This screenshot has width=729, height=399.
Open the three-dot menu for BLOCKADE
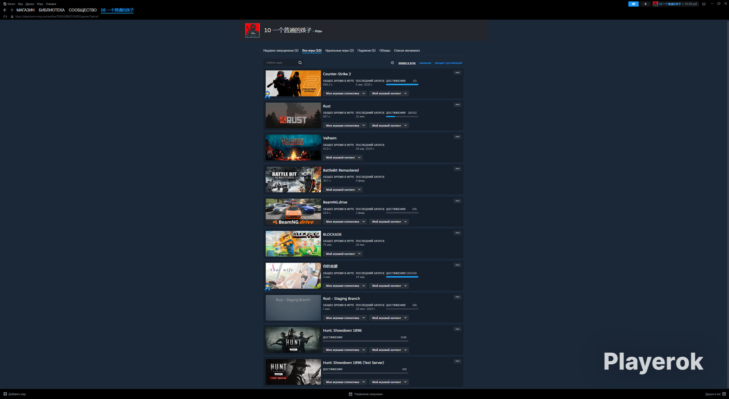point(458,233)
